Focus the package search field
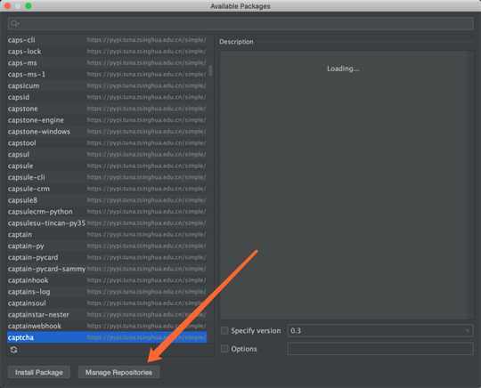The height and width of the screenshot is (388, 481). (240, 24)
